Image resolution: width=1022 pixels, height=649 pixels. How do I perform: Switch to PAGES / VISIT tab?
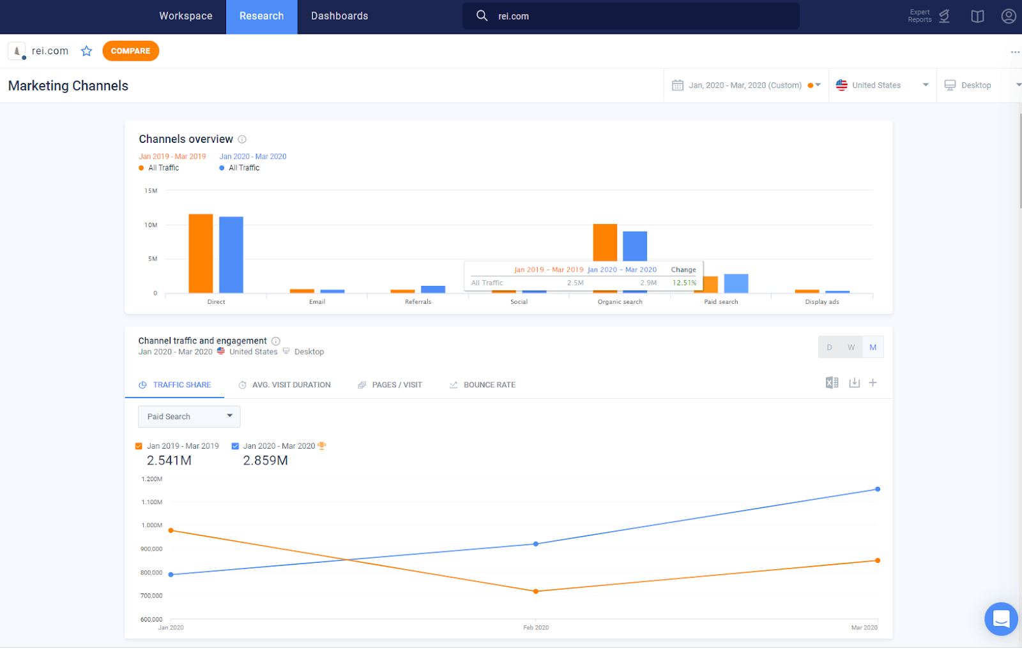tap(390, 385)
